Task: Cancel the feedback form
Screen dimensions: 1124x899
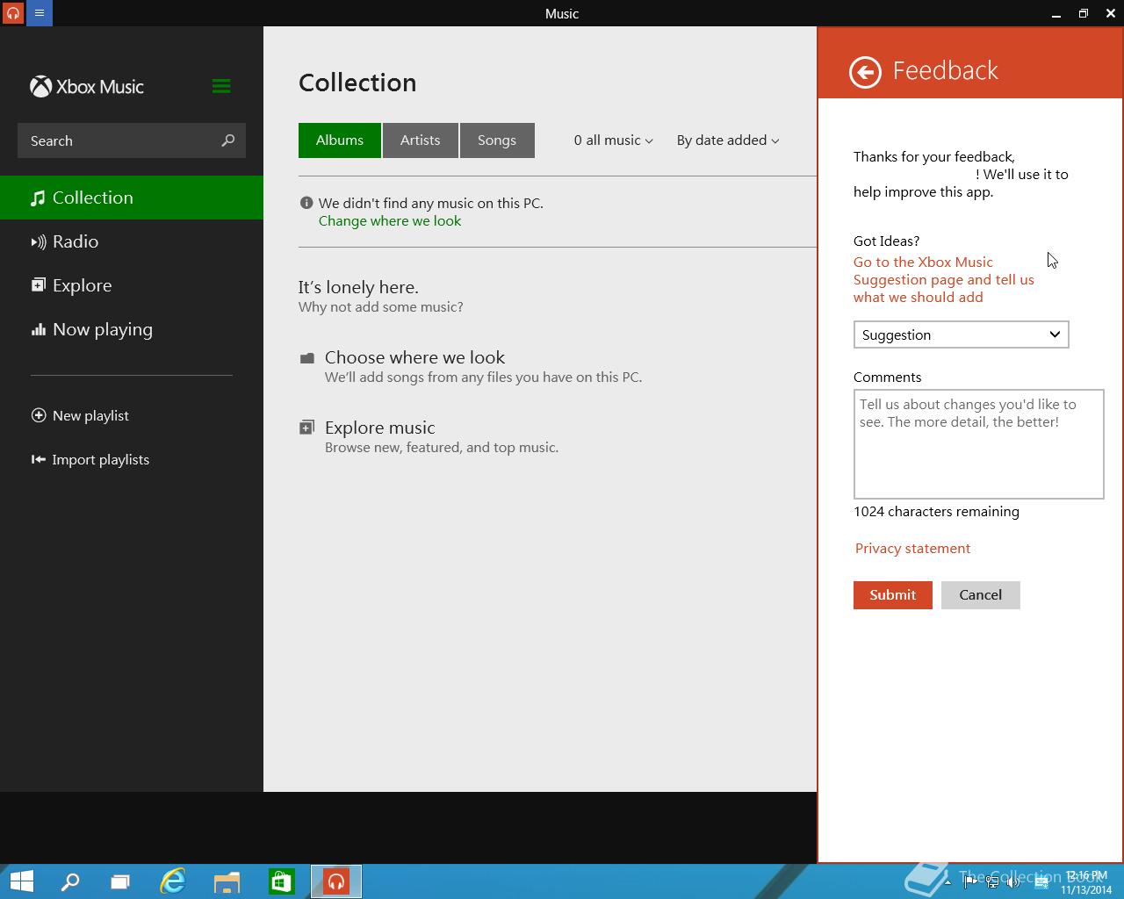Action: [x=981, y=595]
